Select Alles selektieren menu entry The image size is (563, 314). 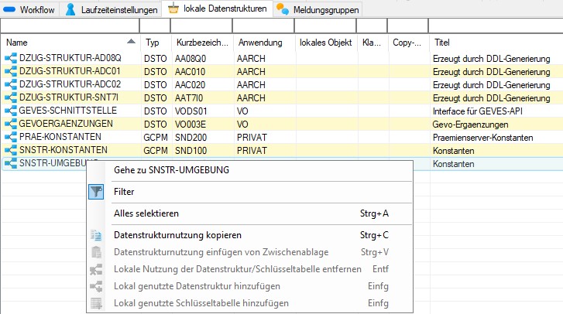tap(149, 213)
